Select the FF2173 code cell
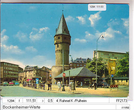The image size is (134, 110). 118,101
